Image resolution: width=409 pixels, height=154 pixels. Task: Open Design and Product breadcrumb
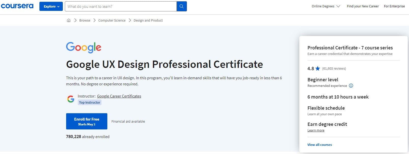[148, 20]
